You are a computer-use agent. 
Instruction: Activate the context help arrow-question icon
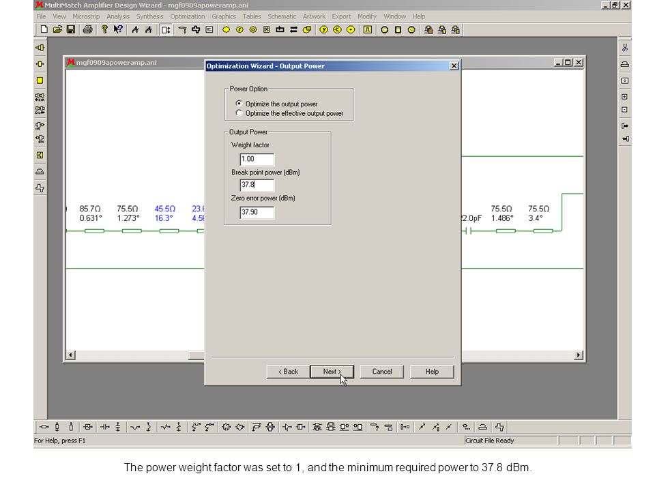coord(118,29)
